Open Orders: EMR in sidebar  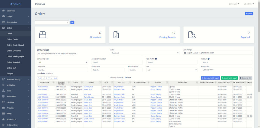pyautogui.click(x=11, y=68)
